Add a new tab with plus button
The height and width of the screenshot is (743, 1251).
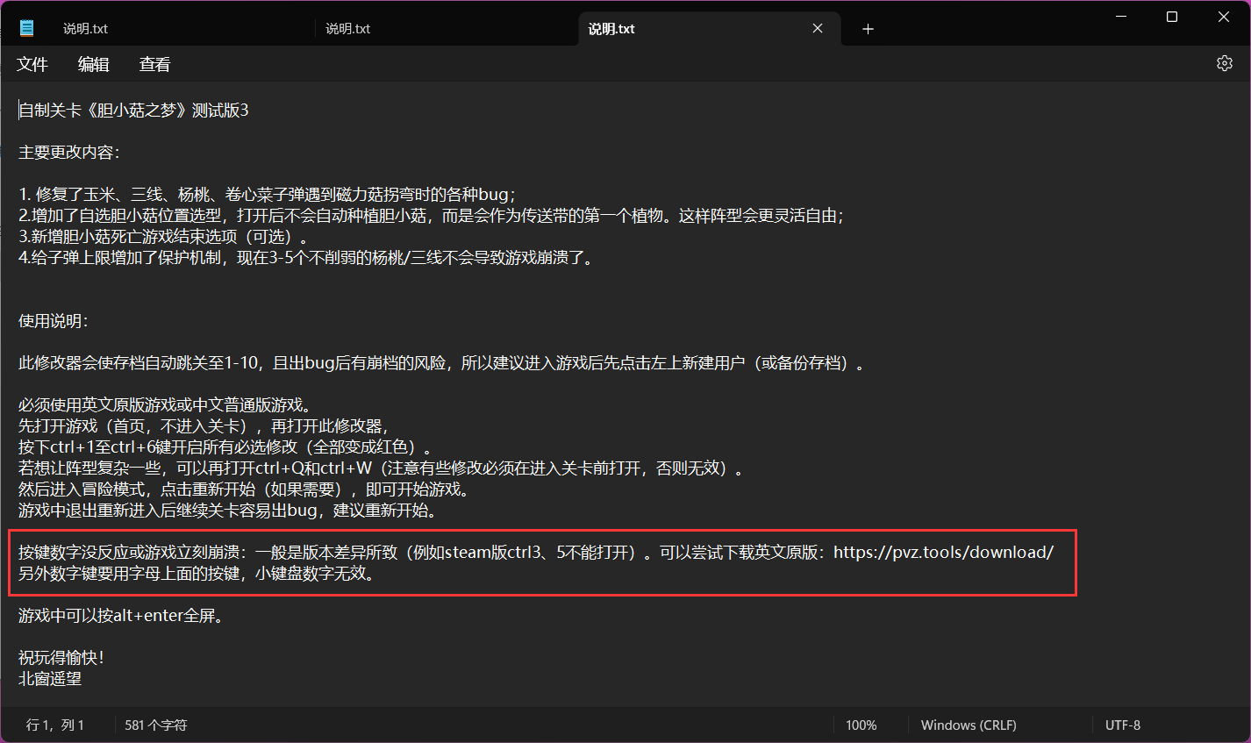point(868,29)
